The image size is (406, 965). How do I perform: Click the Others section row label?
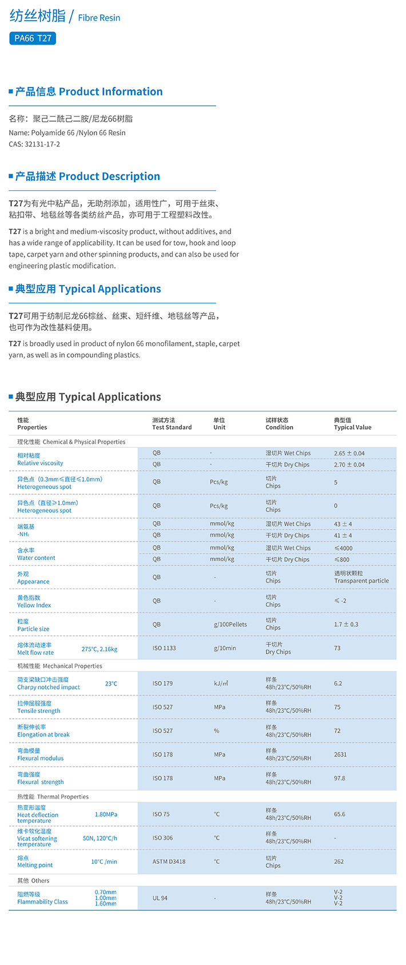[x=33, y=880]
